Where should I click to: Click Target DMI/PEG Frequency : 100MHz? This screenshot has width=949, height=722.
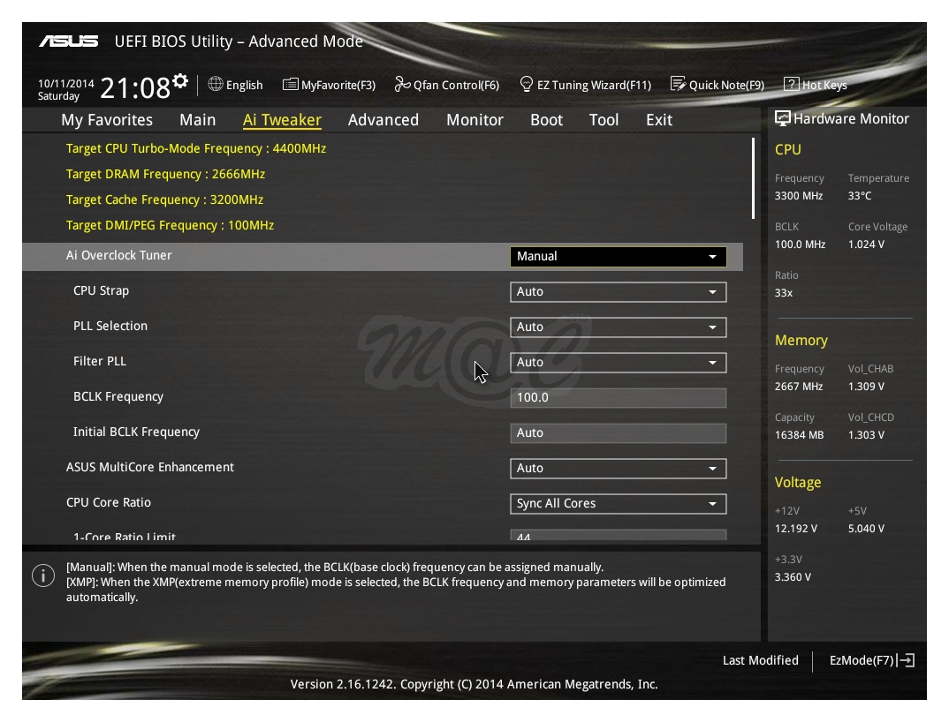coord(170,225)
